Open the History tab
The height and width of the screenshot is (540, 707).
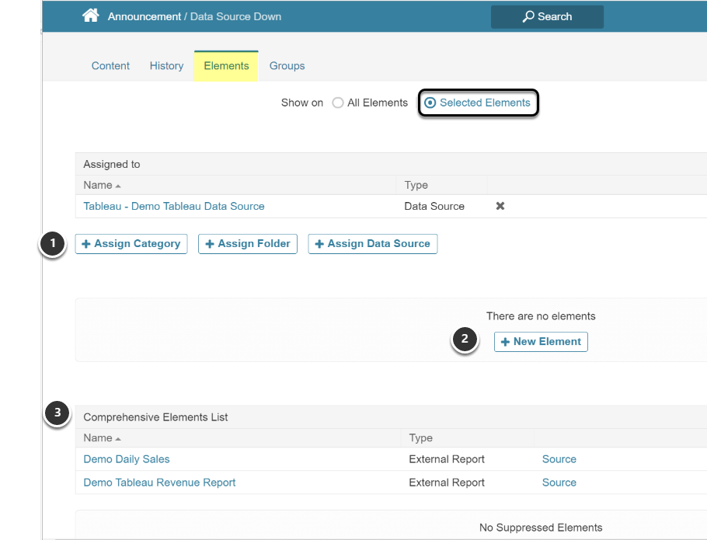(166, 66)
